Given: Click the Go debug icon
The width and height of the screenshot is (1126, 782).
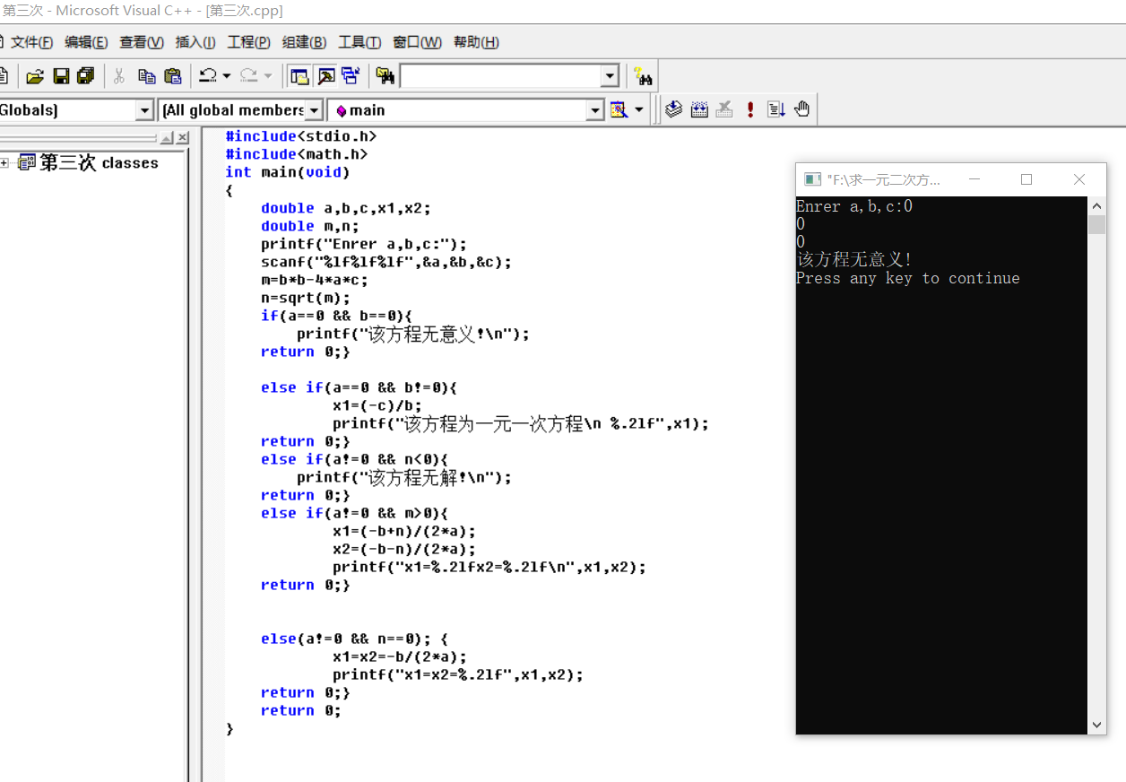Looking at the screenshot, I should click(776, 109).
